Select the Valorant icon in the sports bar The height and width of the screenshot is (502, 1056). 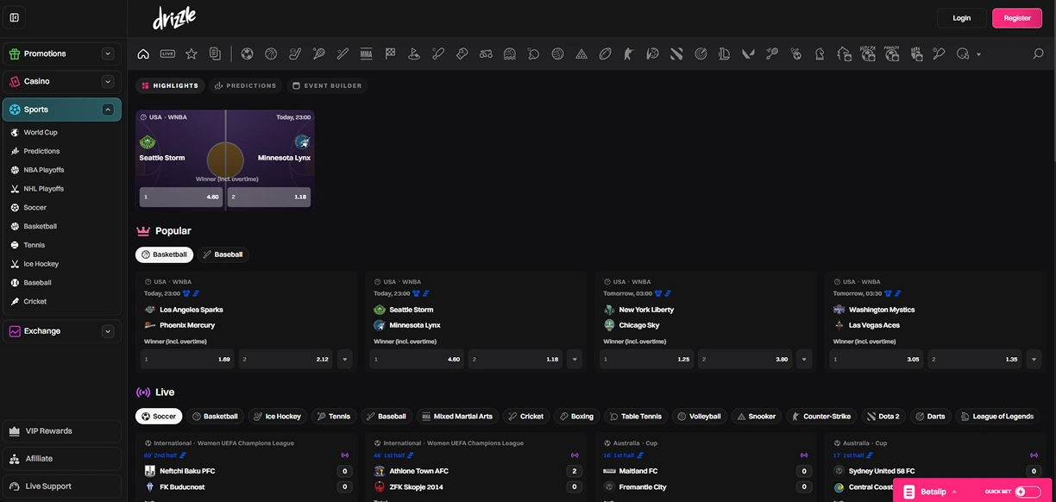click(x=748, y=53)
